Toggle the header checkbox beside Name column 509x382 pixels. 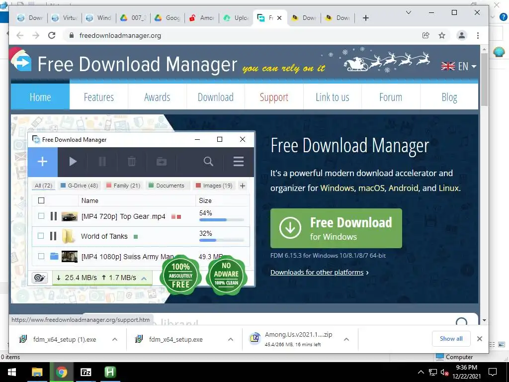pos(41,200)
